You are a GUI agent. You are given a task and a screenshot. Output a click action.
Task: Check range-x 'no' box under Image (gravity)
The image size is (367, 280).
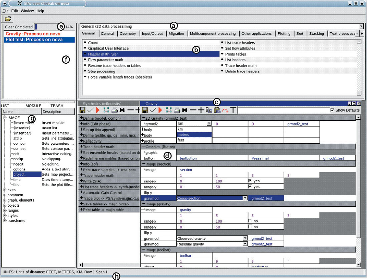click(250, 221)
